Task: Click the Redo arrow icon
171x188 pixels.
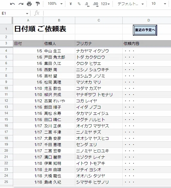Action: click(21, 4)
